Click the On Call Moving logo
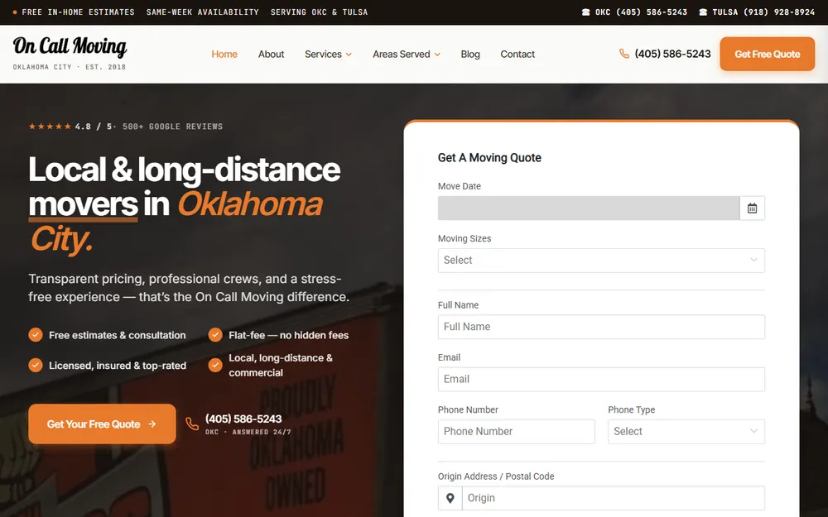 [x=70, y=46]
